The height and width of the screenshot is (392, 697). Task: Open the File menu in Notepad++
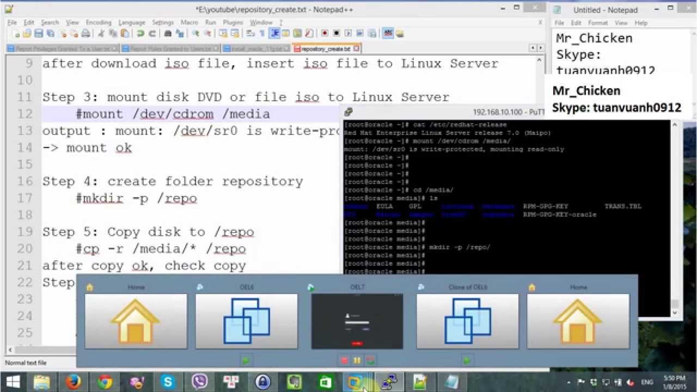click(x=12, y=22)
